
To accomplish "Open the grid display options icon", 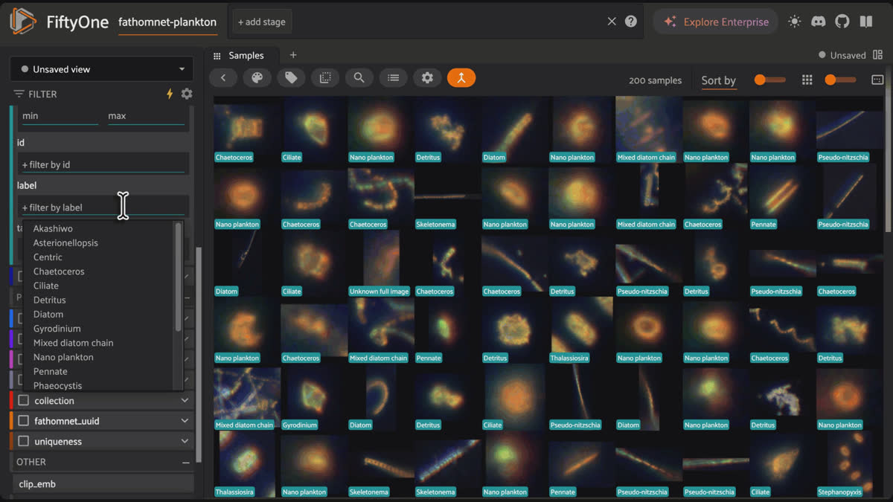I will [x=877, y=80].
